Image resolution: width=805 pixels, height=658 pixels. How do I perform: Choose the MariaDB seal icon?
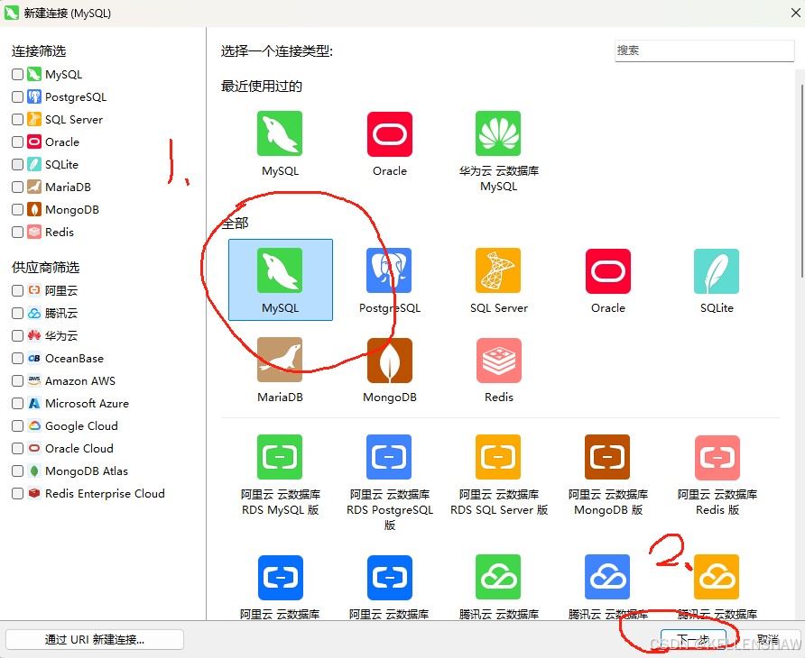click(x=280, y=360)
